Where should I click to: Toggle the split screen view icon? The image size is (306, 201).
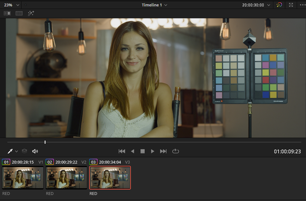tap(19, 13)
